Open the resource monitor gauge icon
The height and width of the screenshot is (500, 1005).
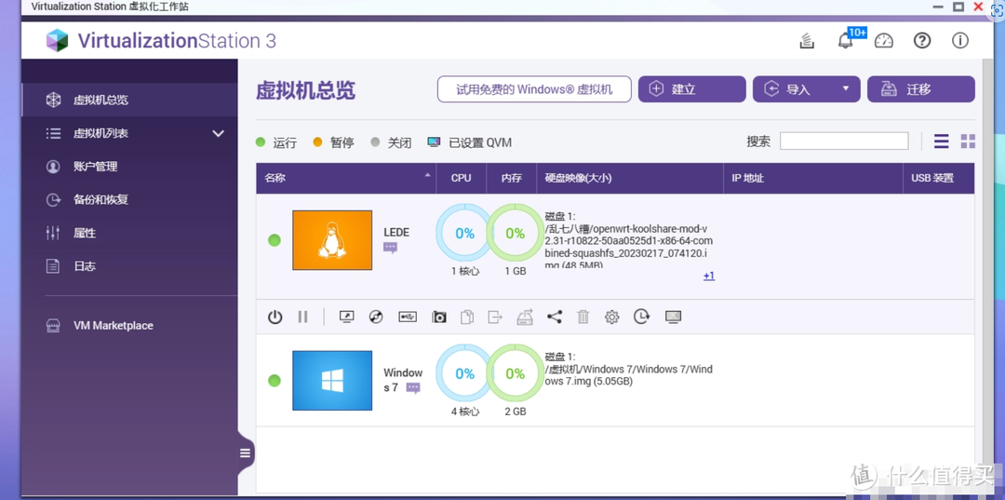884,41
